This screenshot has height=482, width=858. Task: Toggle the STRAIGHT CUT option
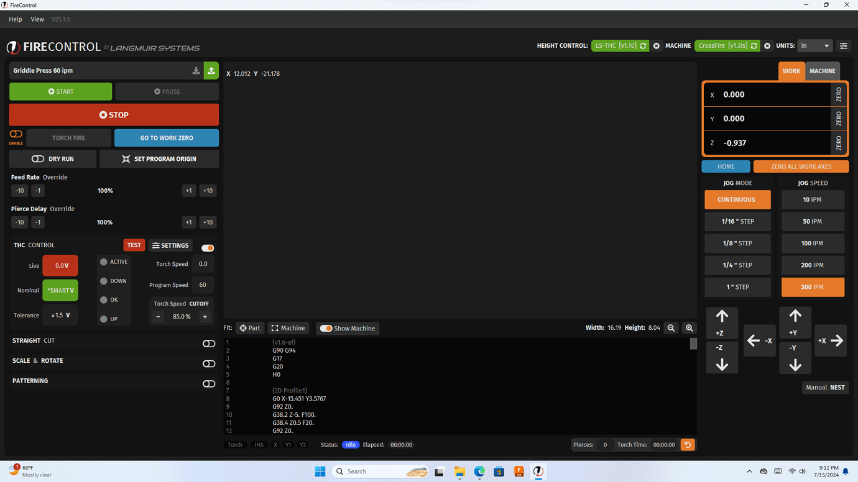209,343
